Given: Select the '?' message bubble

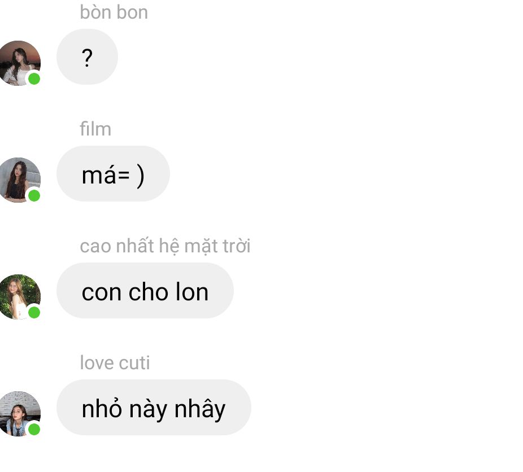Looking at the screenshot, I should point(87,56).
